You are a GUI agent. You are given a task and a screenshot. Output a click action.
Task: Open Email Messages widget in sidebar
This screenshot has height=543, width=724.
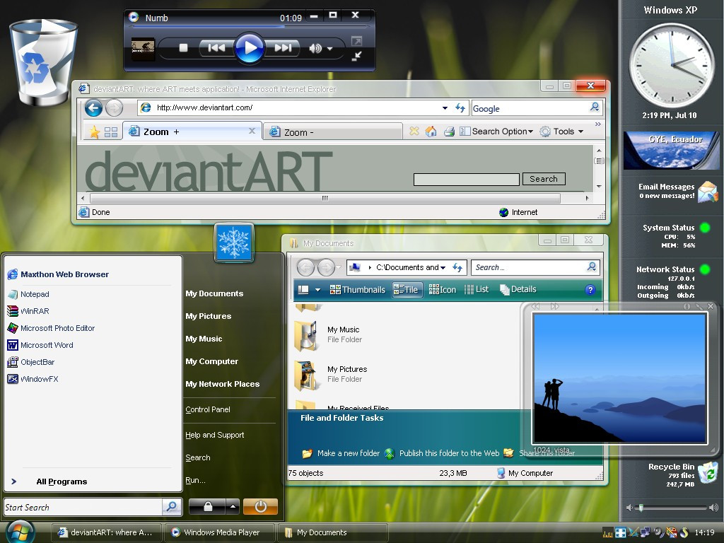tap(677, 191)
